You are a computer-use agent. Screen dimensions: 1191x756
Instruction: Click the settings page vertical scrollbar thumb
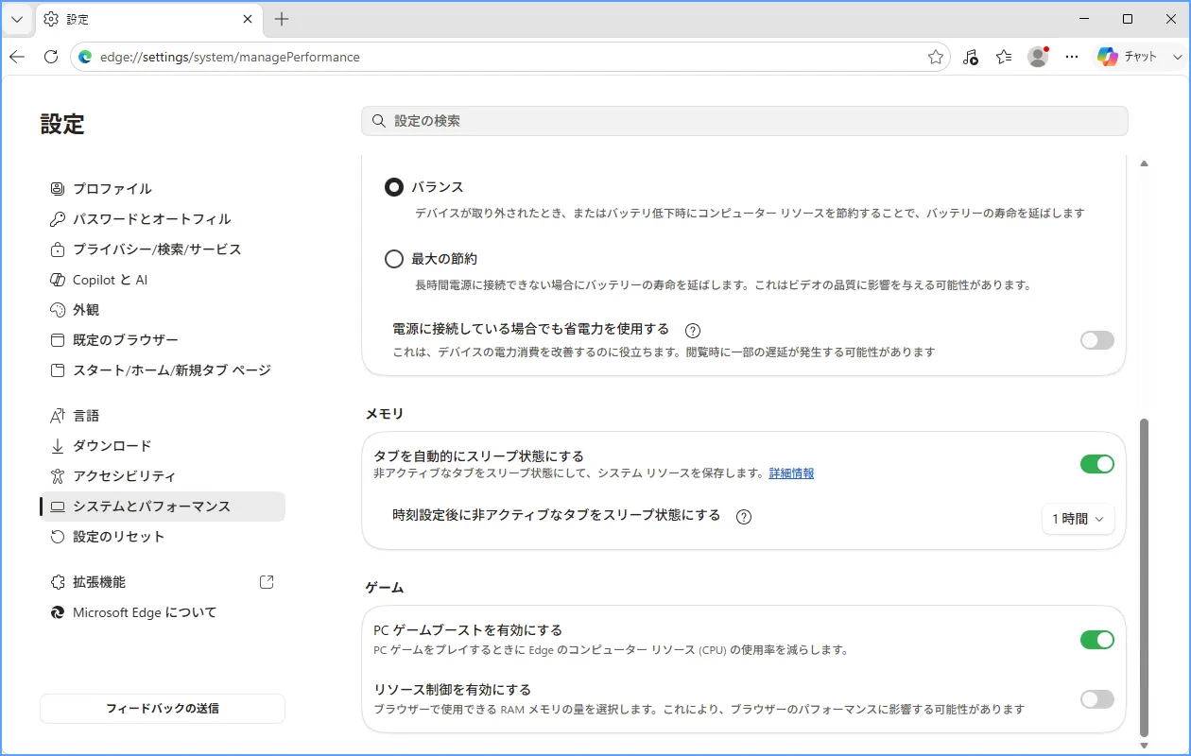pos(1145,577)
